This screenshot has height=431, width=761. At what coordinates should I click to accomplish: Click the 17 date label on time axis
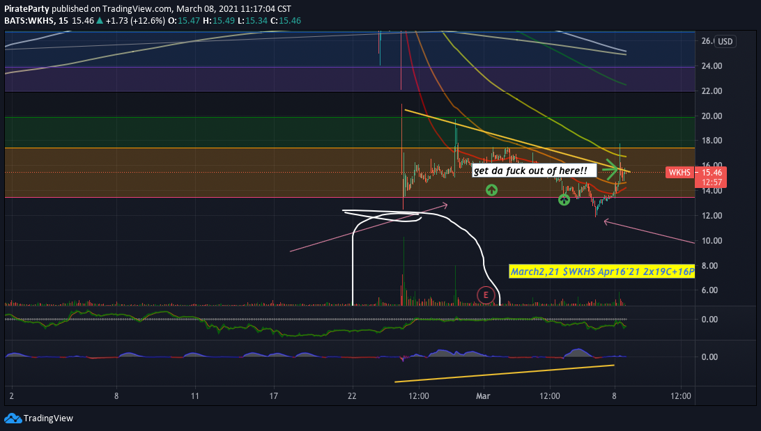(x=274, y=396)
